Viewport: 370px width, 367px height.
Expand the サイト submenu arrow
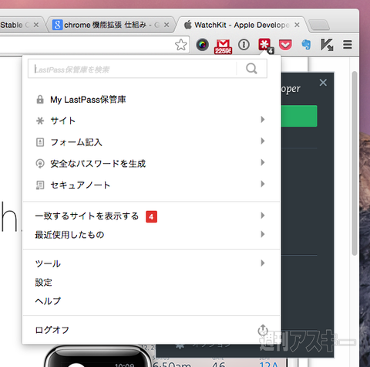262,119
